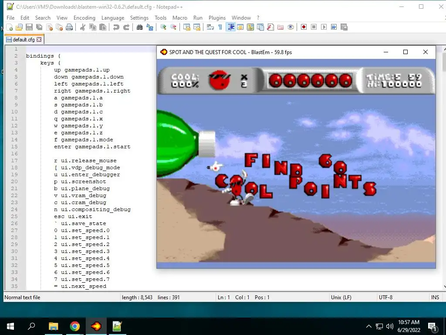Save the current recorded macro icon
Viewport: 446px width, 335px height.
point(344,27)
